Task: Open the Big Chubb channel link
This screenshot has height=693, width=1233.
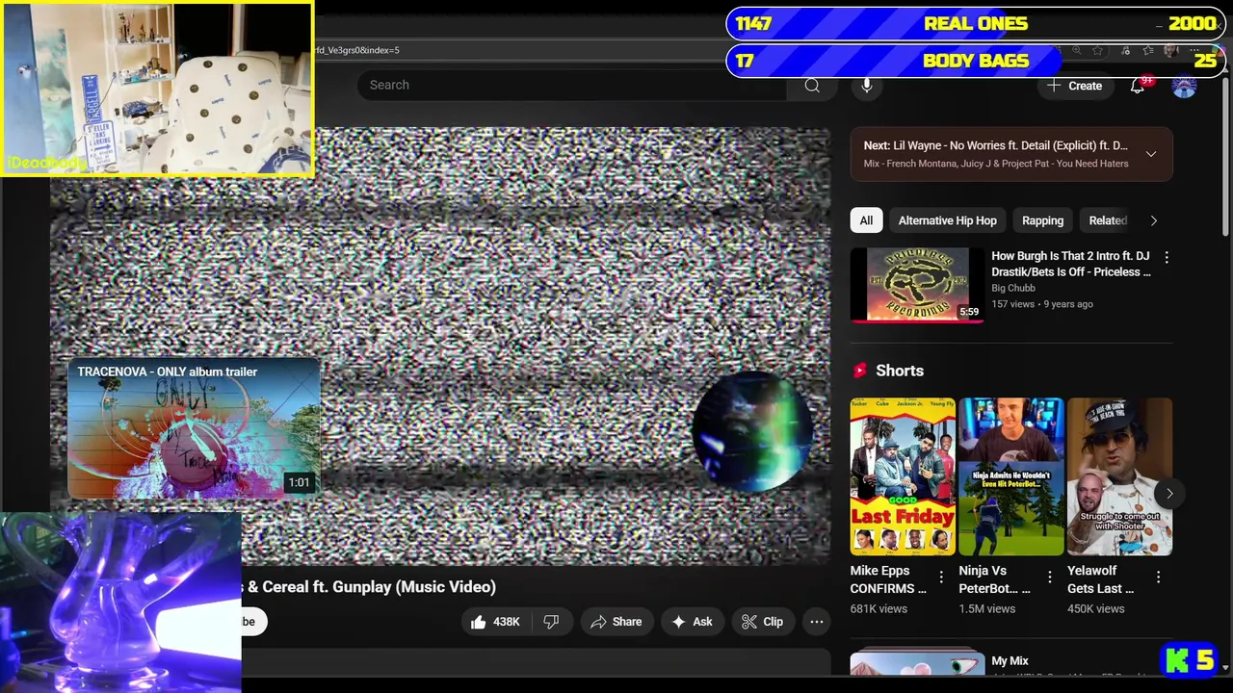Action: pos(1013,288)
